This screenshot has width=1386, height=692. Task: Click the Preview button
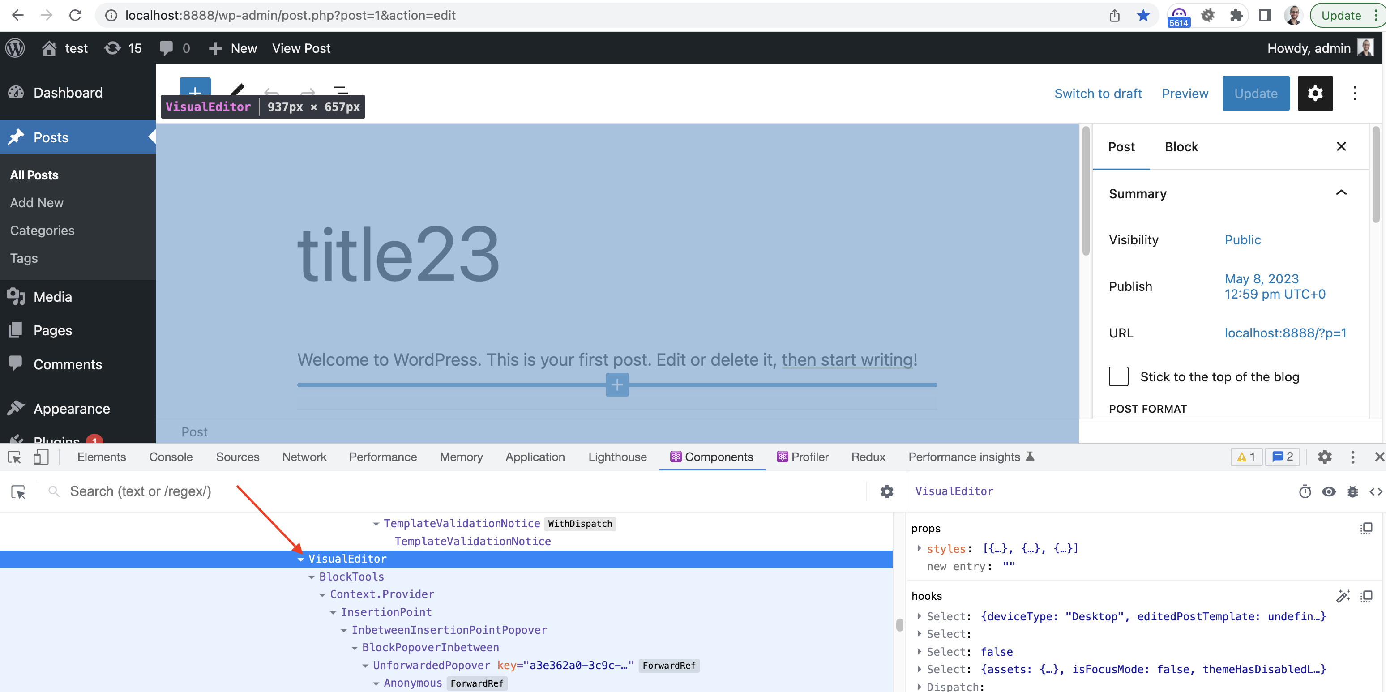[x=1185, y=93]
